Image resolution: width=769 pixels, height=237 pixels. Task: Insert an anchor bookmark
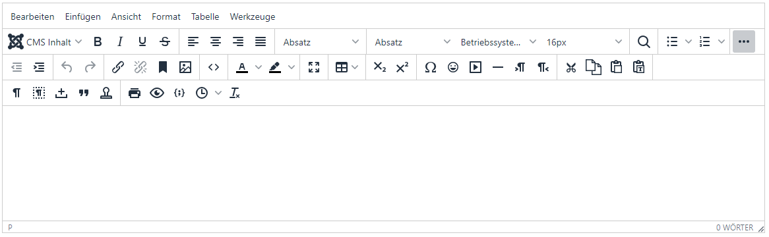pos(163,68)
